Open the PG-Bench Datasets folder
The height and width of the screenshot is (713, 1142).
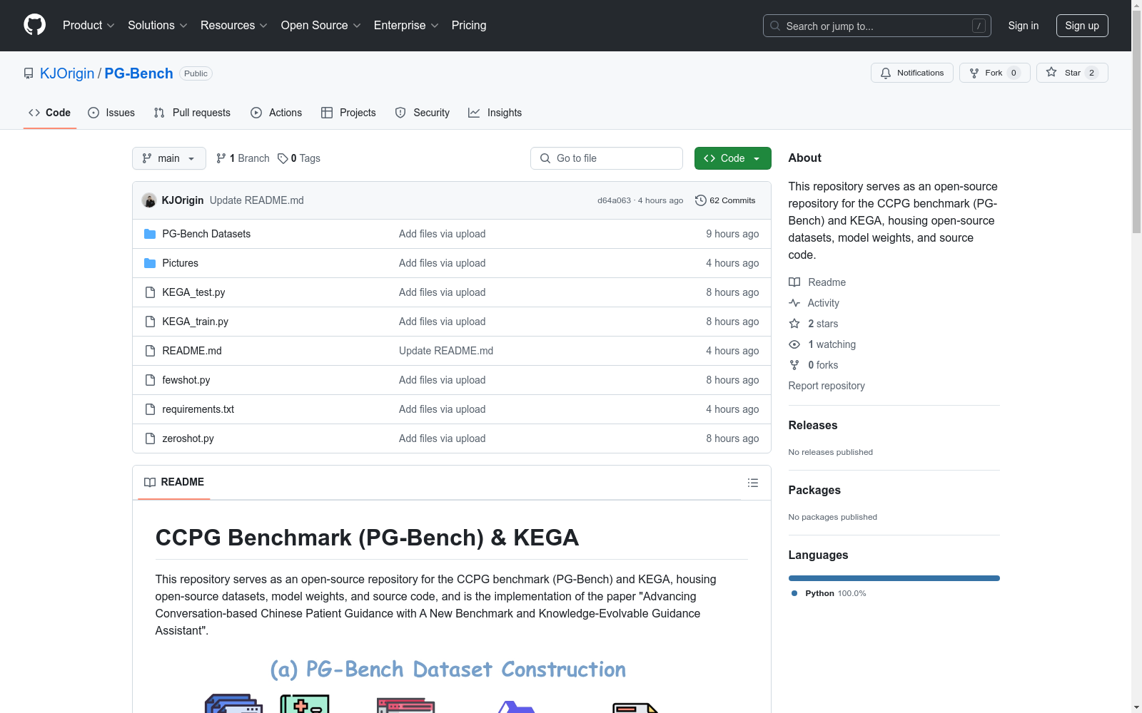pyautogui.click(x=206, y=234)
